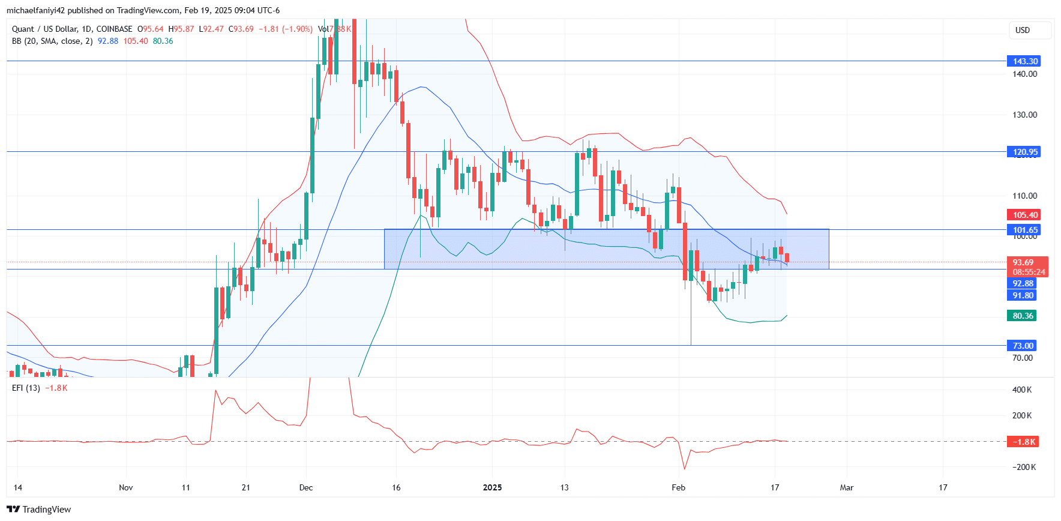
Task: Click the 400K EFI scale tick
Action: (x=1022, y=390)
